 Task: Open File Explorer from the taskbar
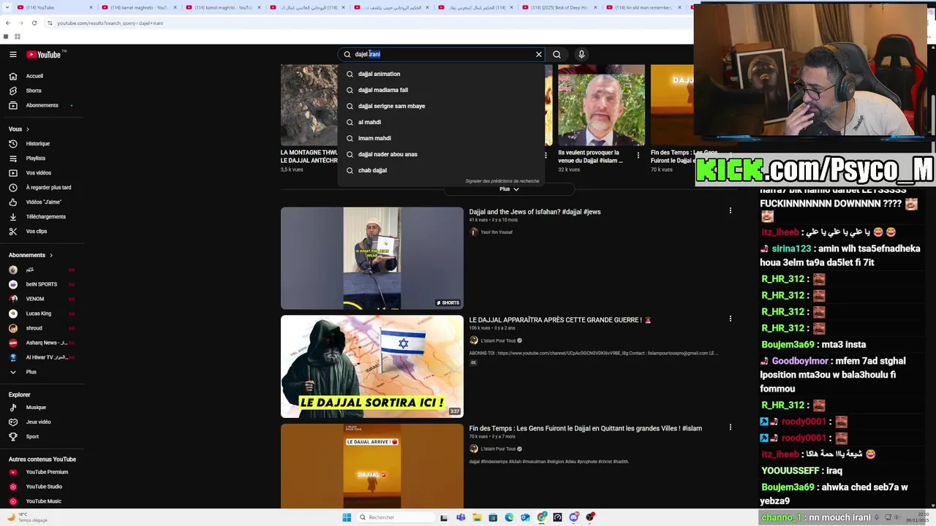[477, 517]
